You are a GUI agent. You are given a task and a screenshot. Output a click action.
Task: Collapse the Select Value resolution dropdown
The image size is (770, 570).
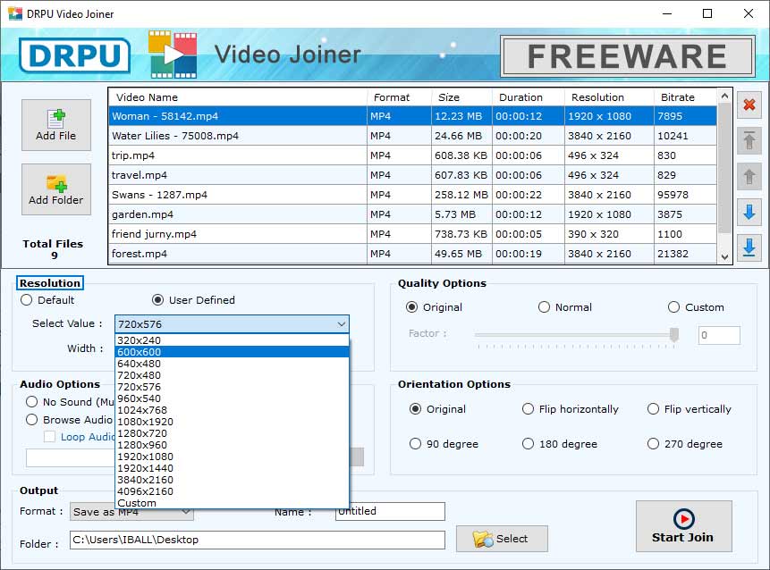(342, 324)
